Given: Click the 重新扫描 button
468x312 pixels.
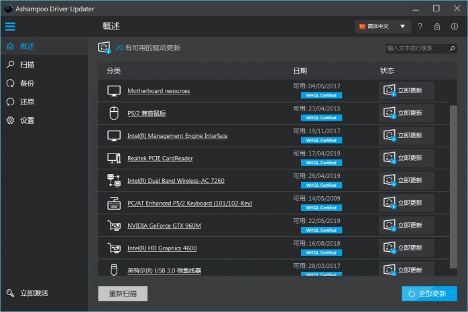Looking at the screenshot, I should [123, 294].
